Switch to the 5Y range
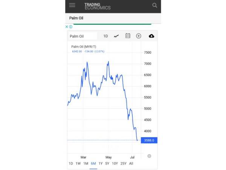226x170 pixels. pos(107,164)
